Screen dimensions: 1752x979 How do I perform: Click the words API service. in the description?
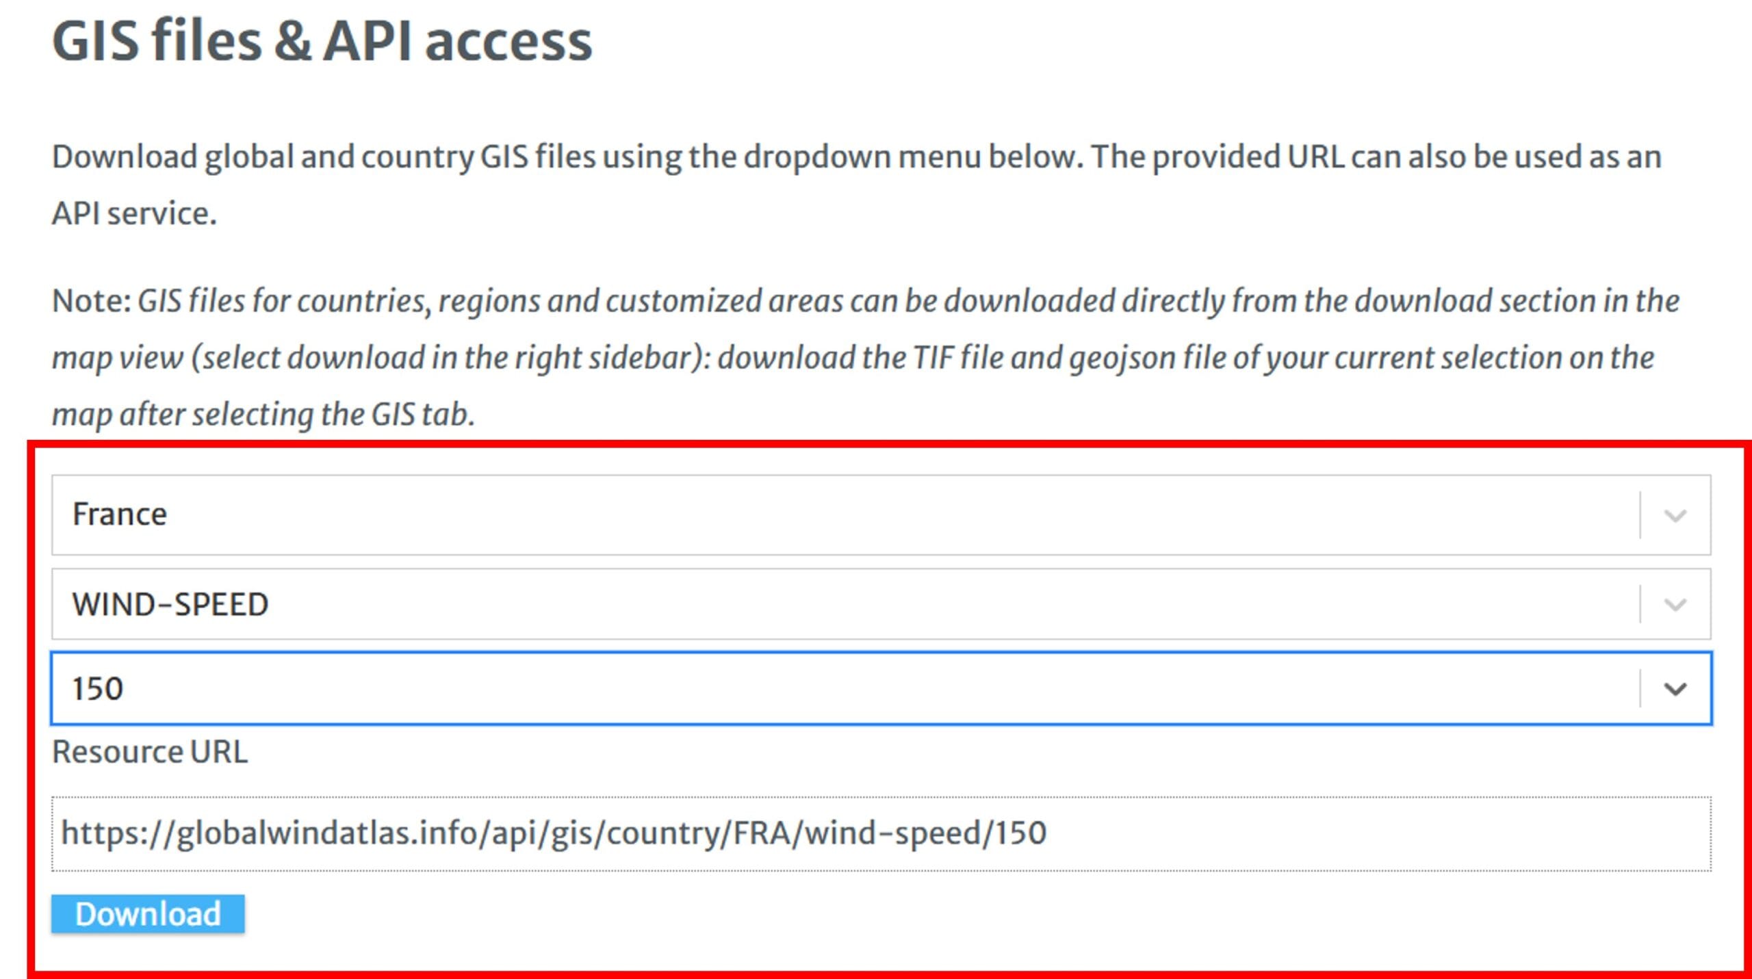click(x=134, y=213)
